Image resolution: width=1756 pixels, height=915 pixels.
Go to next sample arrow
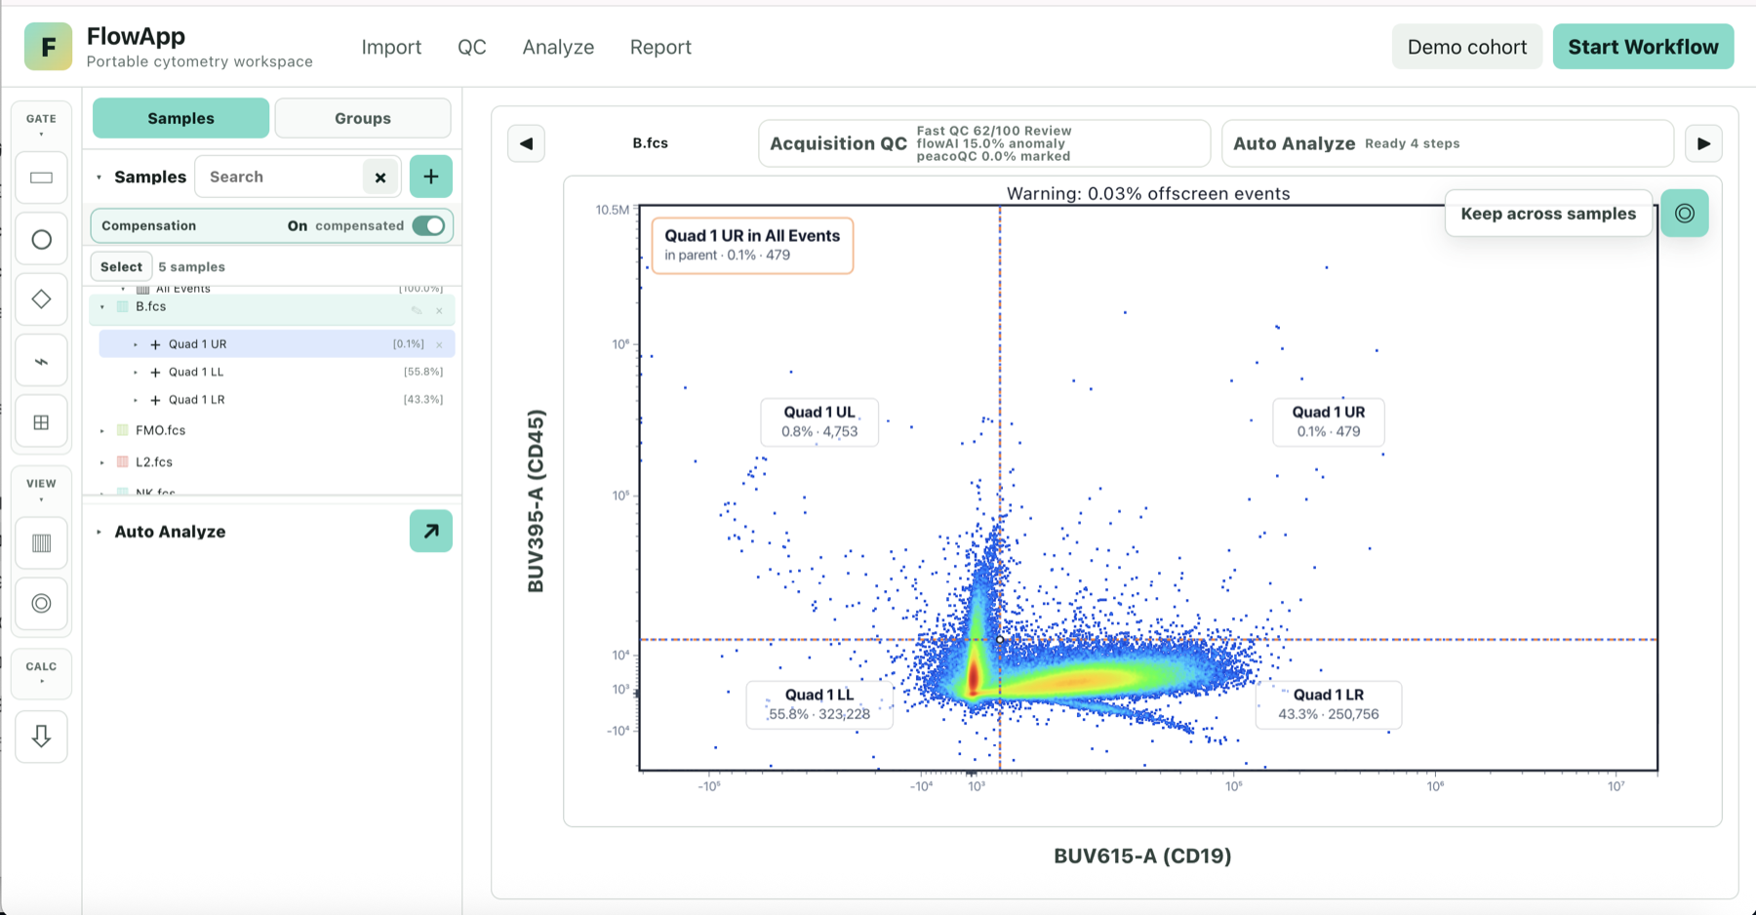pos(1703,143)
